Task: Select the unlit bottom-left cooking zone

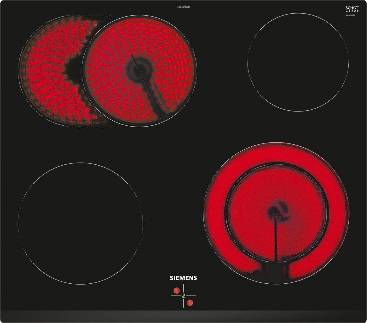Action: 80,223
